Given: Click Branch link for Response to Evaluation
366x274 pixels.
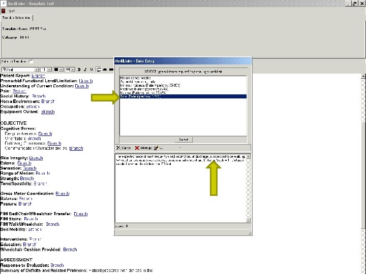Looking at the screenshot, I should 57,265.
